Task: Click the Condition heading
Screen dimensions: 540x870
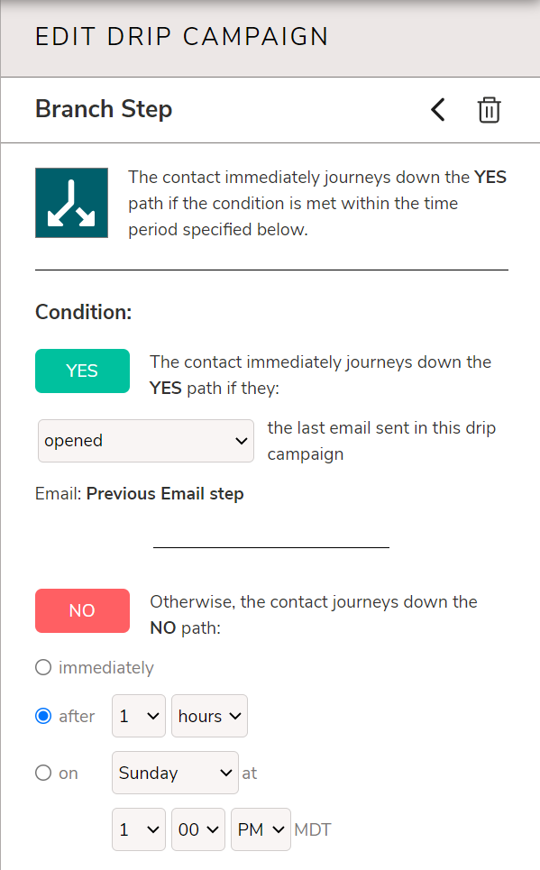Action: 83,312
